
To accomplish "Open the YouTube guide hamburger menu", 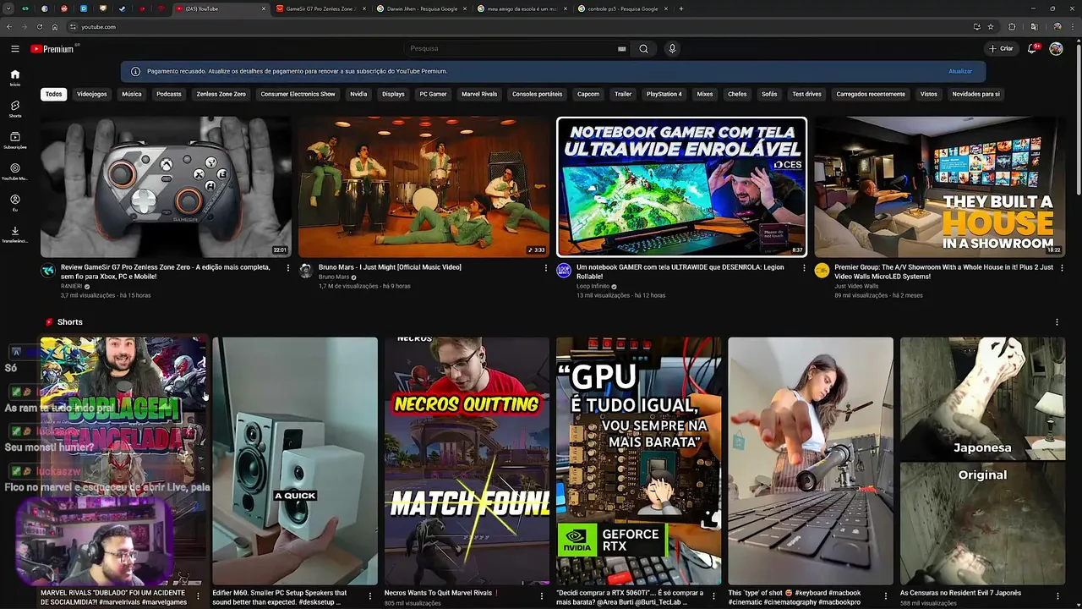I will point(15,49).
